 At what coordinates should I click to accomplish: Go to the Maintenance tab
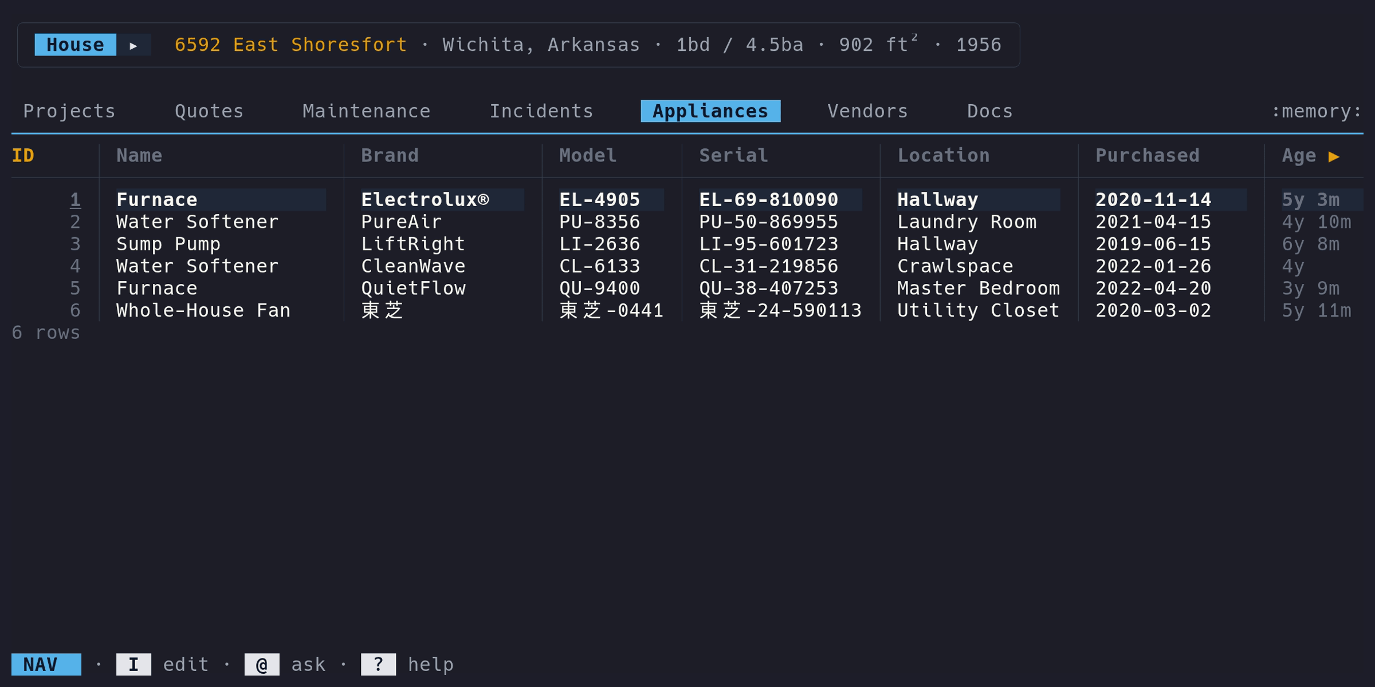coord(367,111)
